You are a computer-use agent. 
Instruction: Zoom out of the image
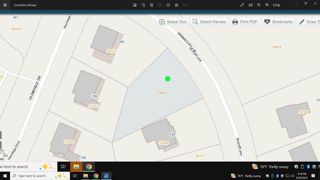(259, 5)
